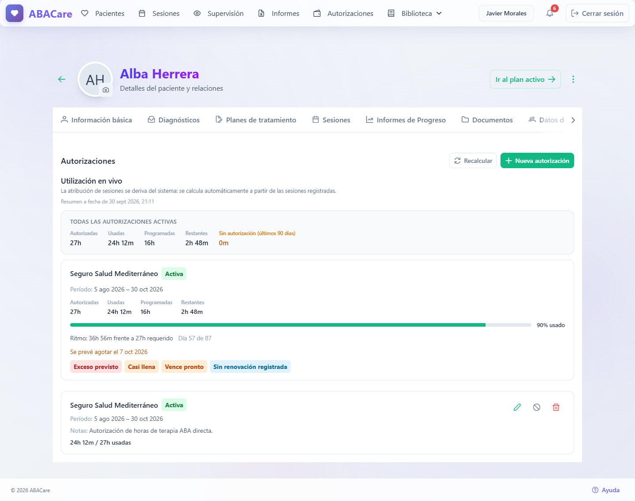Expand the Biblioteca dropdown menu
Screen dimensions: 635x501
coord(415,13)
